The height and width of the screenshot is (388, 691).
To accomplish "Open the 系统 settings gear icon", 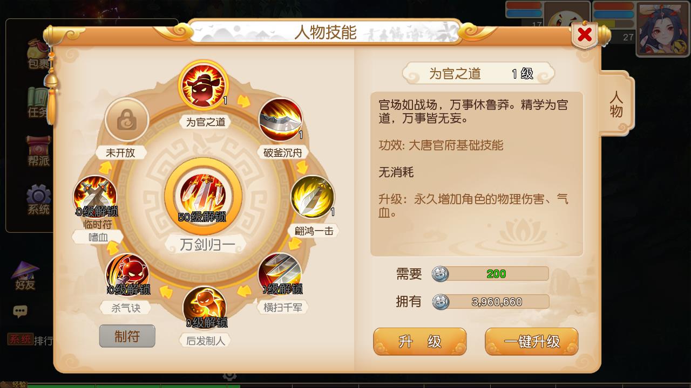I will tap(39, 200).
